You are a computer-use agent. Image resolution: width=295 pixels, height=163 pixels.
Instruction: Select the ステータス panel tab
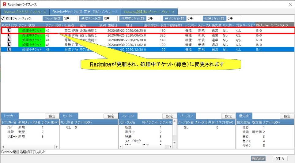pyautogui.click(x=128, y=116)
